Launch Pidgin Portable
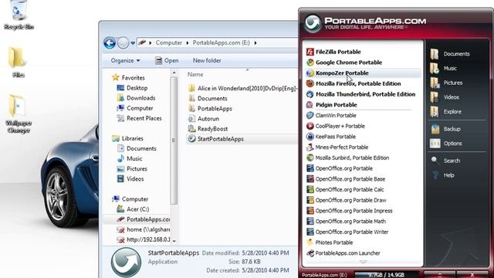The height and width of the screenshot is (278, 494). coord(331,105)
